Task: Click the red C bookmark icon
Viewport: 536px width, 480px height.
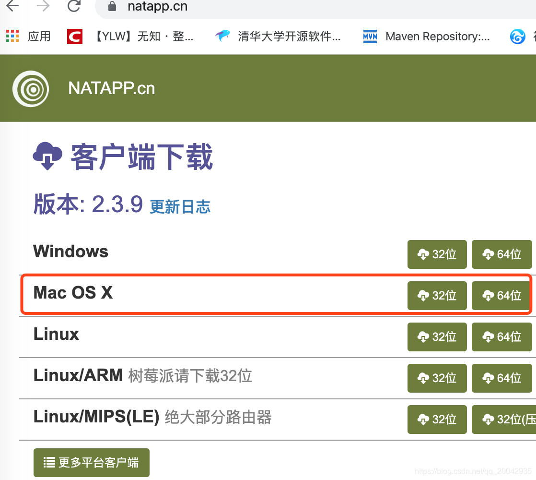Action: click(x=74, y=36)
